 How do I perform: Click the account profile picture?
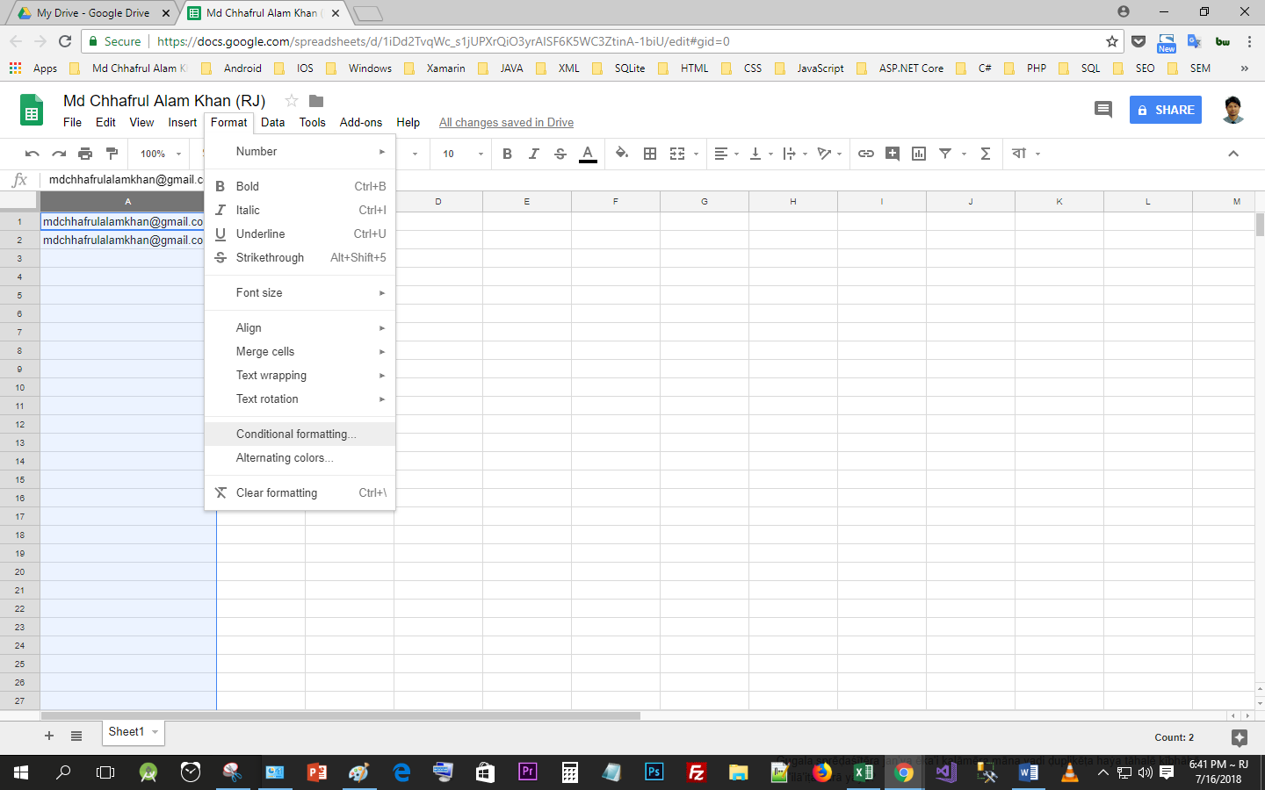point(1233,110)
